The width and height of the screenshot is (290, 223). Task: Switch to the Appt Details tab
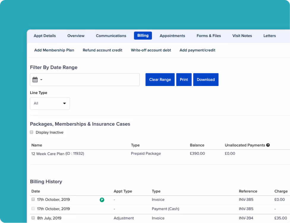45,36
